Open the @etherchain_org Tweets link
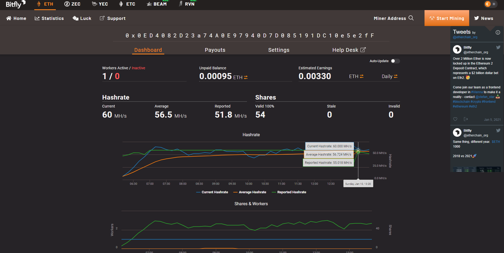Image resolution: width=504 pixels, height=253 pixels. pos(465,37)
